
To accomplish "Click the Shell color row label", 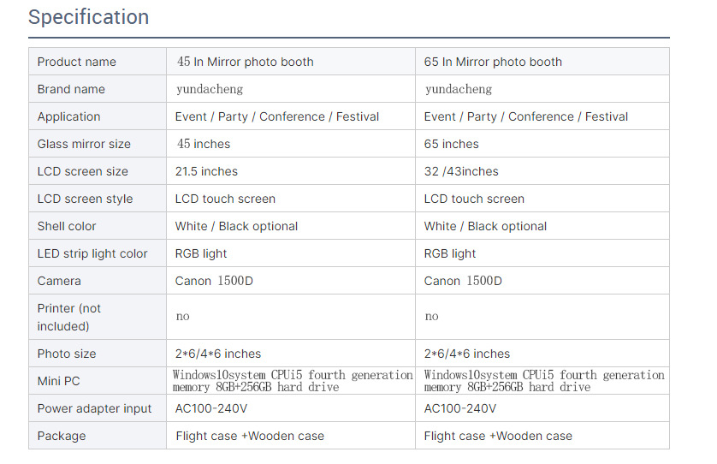I will 67,226.
